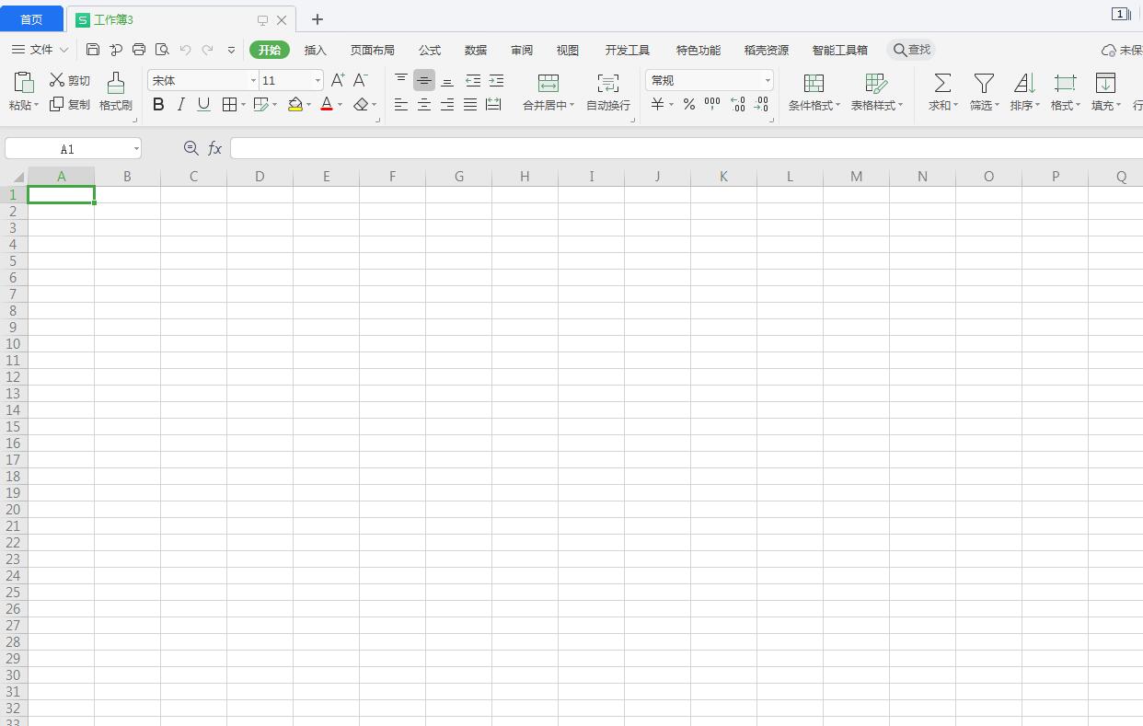Open the 文件 file menu
Screen dimensions: 1143x726
tap(40, 50)
